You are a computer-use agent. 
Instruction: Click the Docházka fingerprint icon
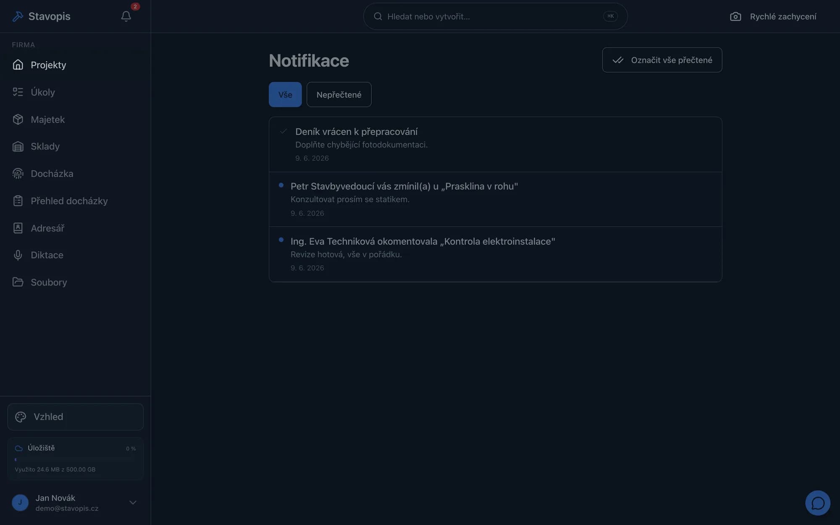pyautogui.click(x=18, y=173)
